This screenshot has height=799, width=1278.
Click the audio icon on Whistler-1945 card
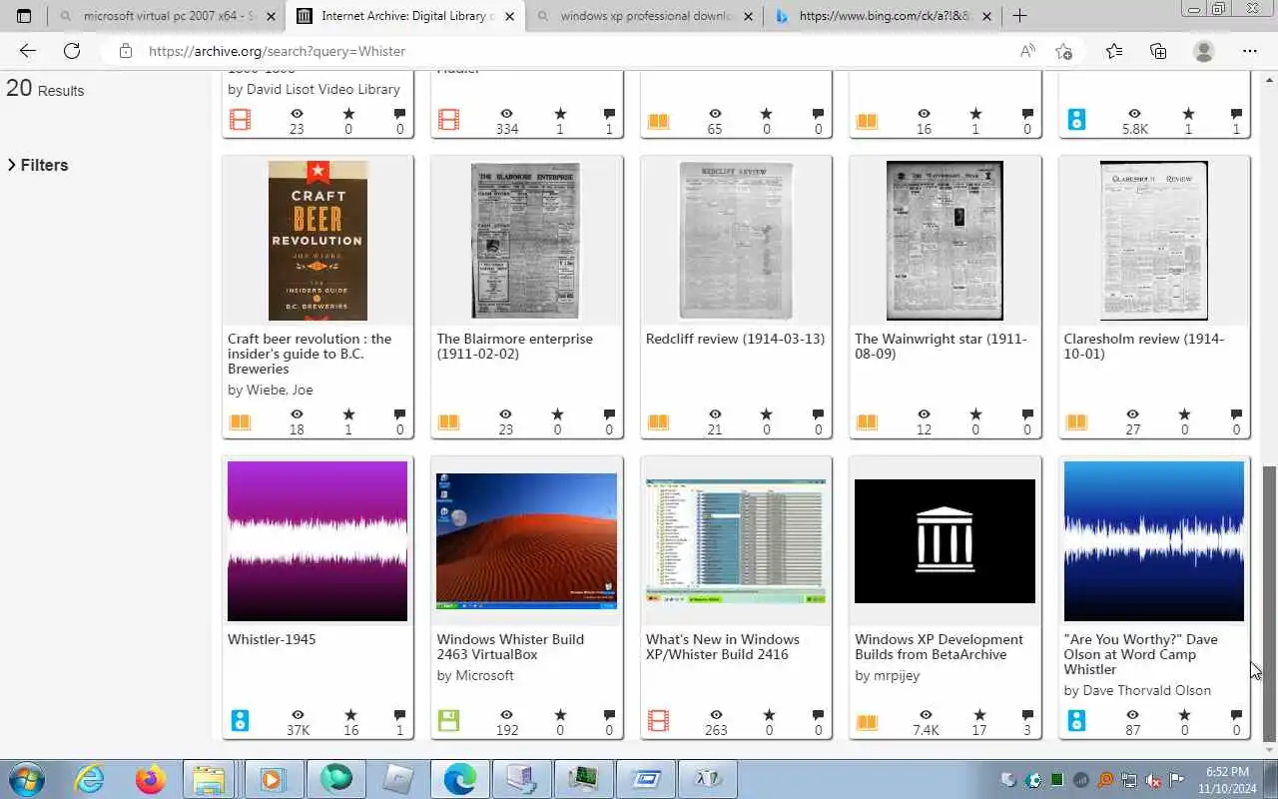(x=240, y=721)
